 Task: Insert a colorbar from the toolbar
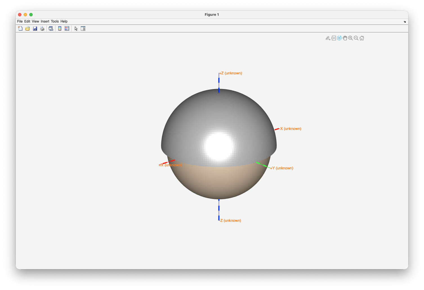pyautogui.click(x=60, y=28)
